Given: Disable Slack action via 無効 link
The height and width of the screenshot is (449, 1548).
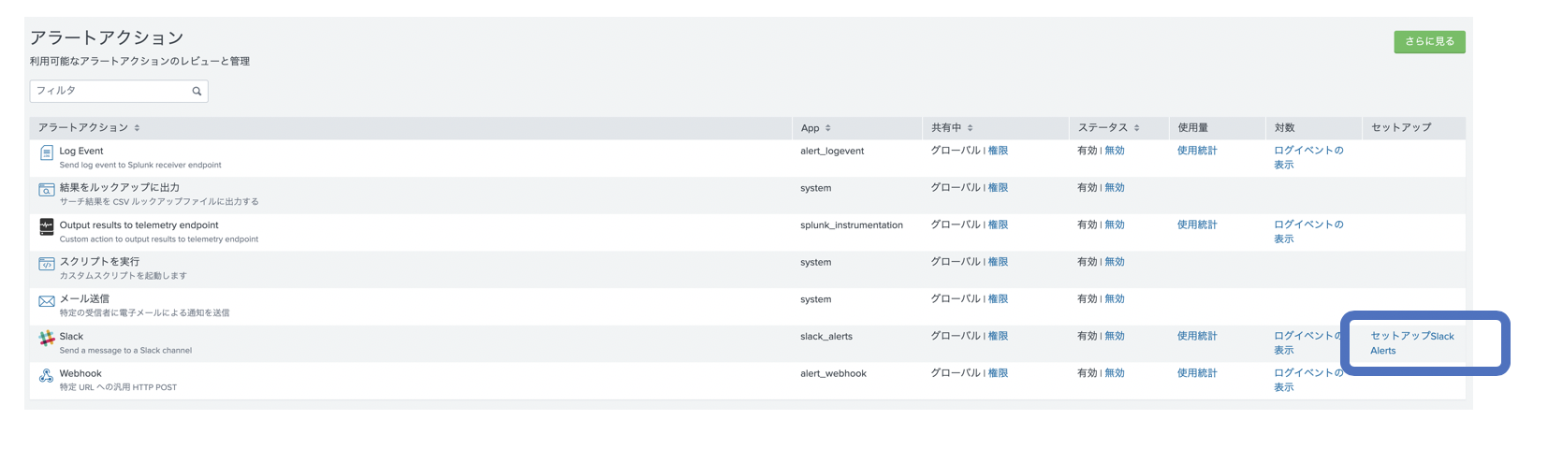Looking at the screenshot, I should pyautogui.click(x=1115, y=336).
